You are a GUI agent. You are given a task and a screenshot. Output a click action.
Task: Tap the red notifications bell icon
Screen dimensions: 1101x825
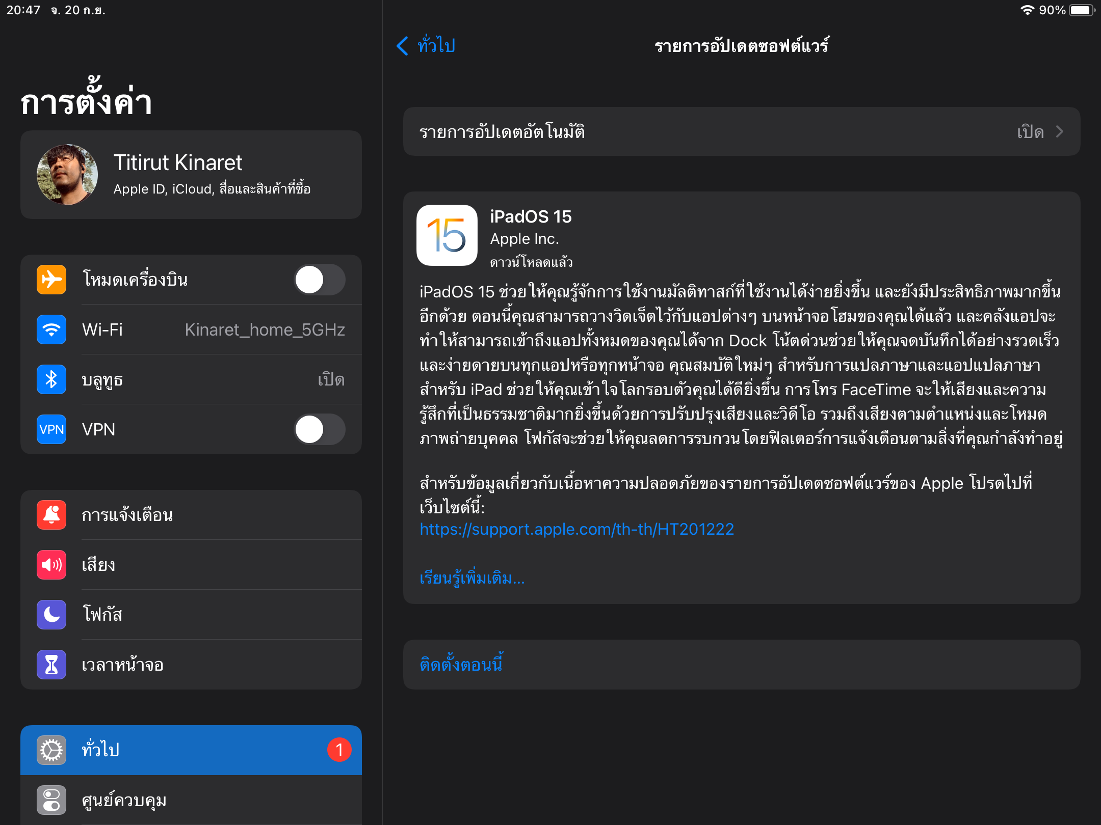pos(51,515)
